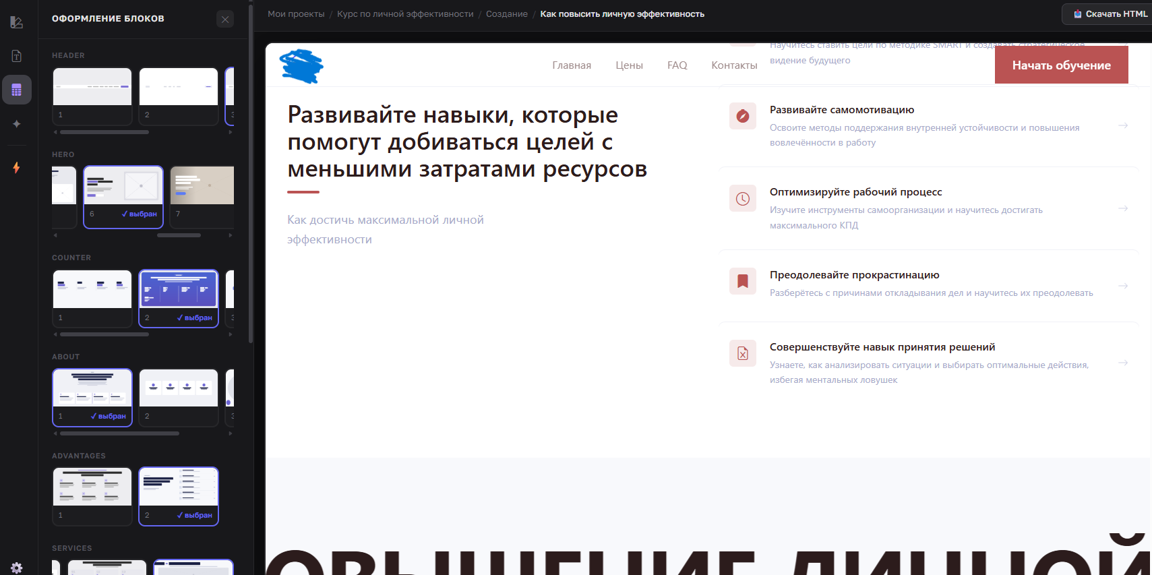Screen dimensions: 1152x575
Task: Click right scroll arrow of Counter row
Action: coord(231,334)
